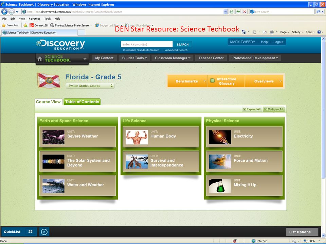
Task: Open the Survival and Interdependence unit
Action: pyautogui.click(x=161, y=161)
